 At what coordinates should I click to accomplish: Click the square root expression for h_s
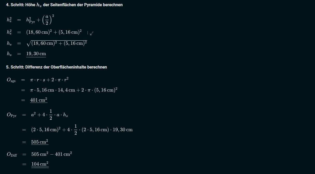coord(57,43)
